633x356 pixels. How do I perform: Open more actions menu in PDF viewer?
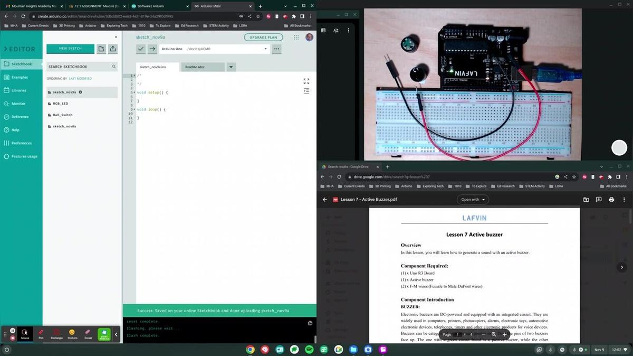[x=624, y=200]
